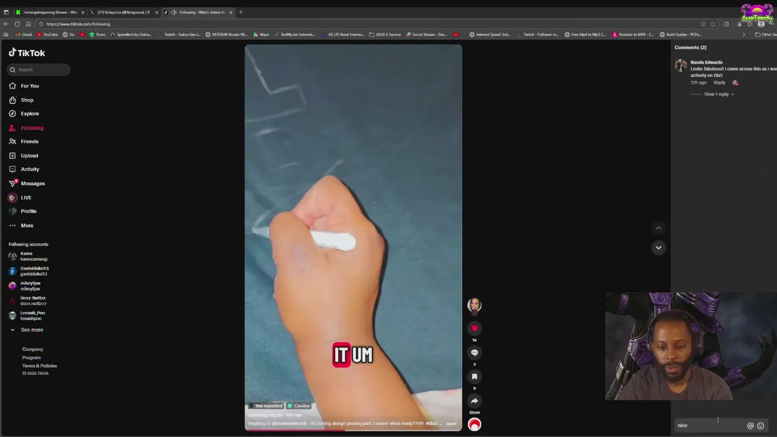Go back in browser history

coord(6,24)
